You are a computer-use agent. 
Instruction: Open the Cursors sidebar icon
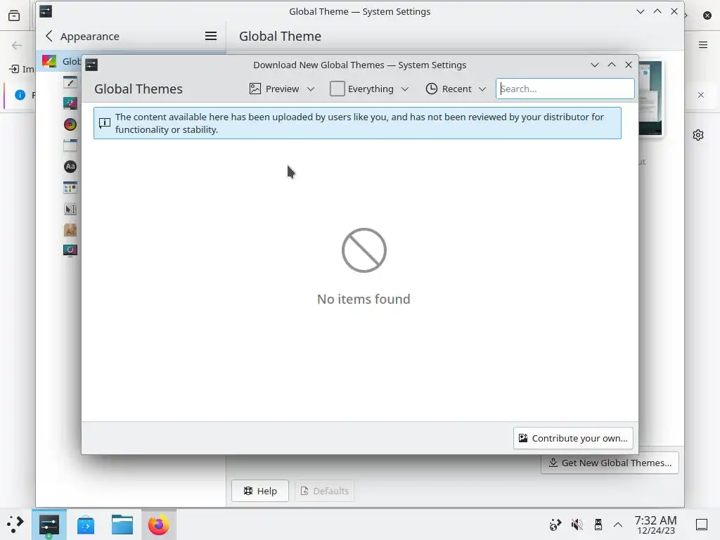(x=70, y=209)
